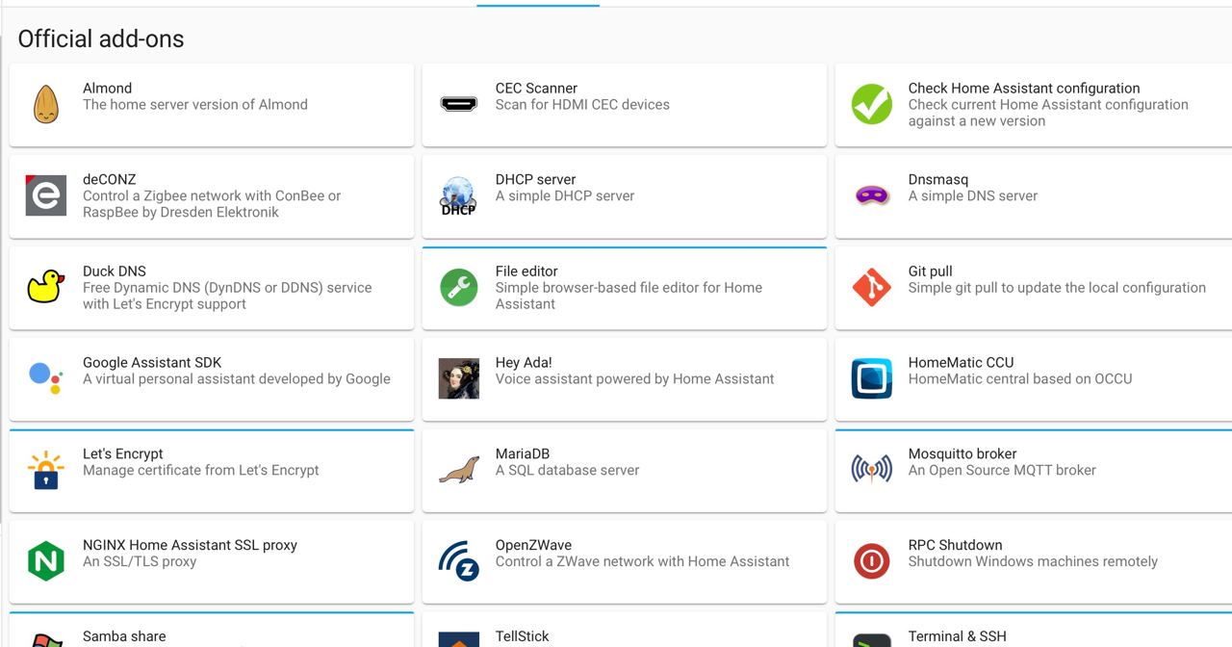Viewport: 1232px width, 647px height.
Task: Click the Git pull orange icon
Action: [871, 287]
